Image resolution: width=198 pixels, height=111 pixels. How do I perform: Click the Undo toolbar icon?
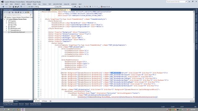click(21, 7)
